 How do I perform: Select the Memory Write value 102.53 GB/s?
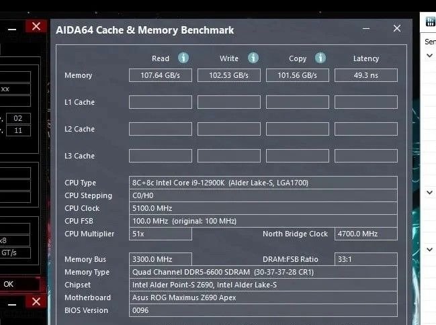coord(229,75)
